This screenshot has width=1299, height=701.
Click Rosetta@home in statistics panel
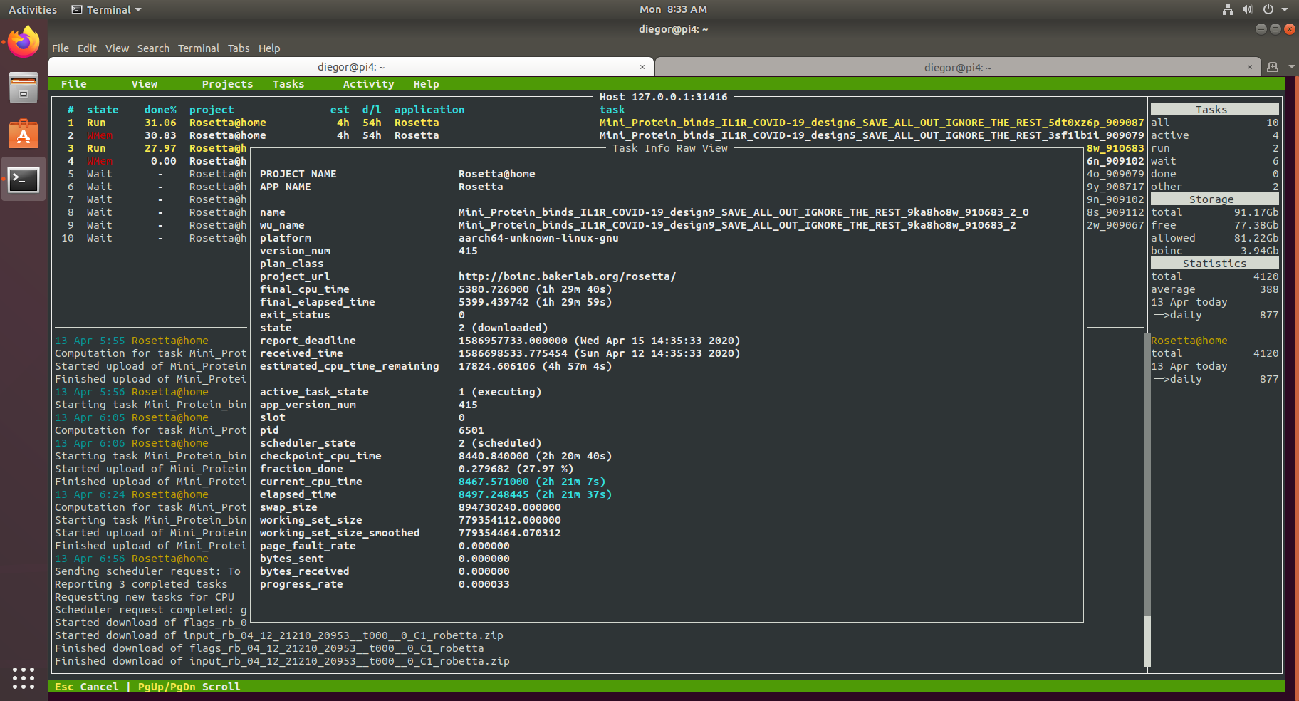1189,341
